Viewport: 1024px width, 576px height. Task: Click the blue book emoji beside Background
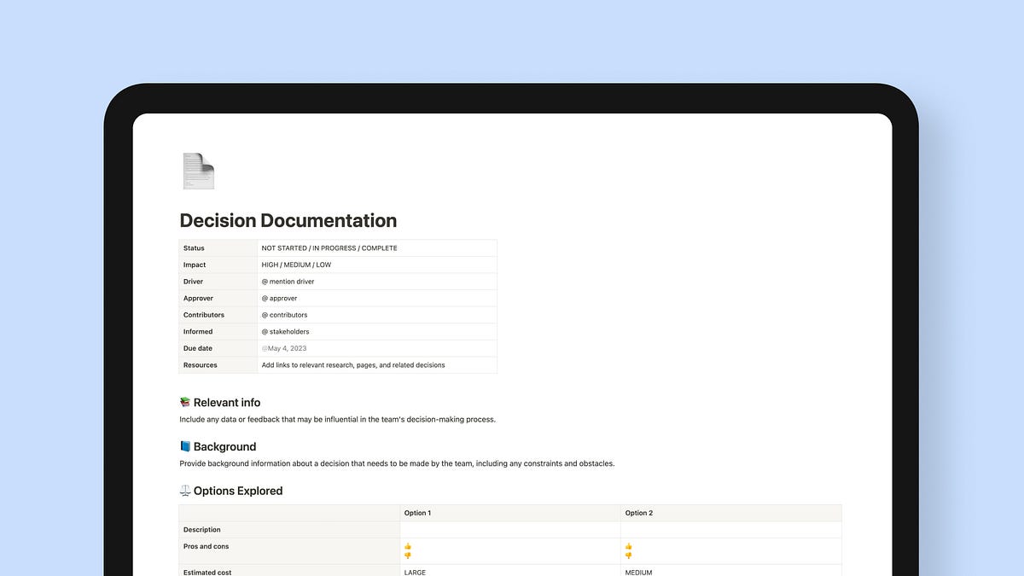point(186,445)
